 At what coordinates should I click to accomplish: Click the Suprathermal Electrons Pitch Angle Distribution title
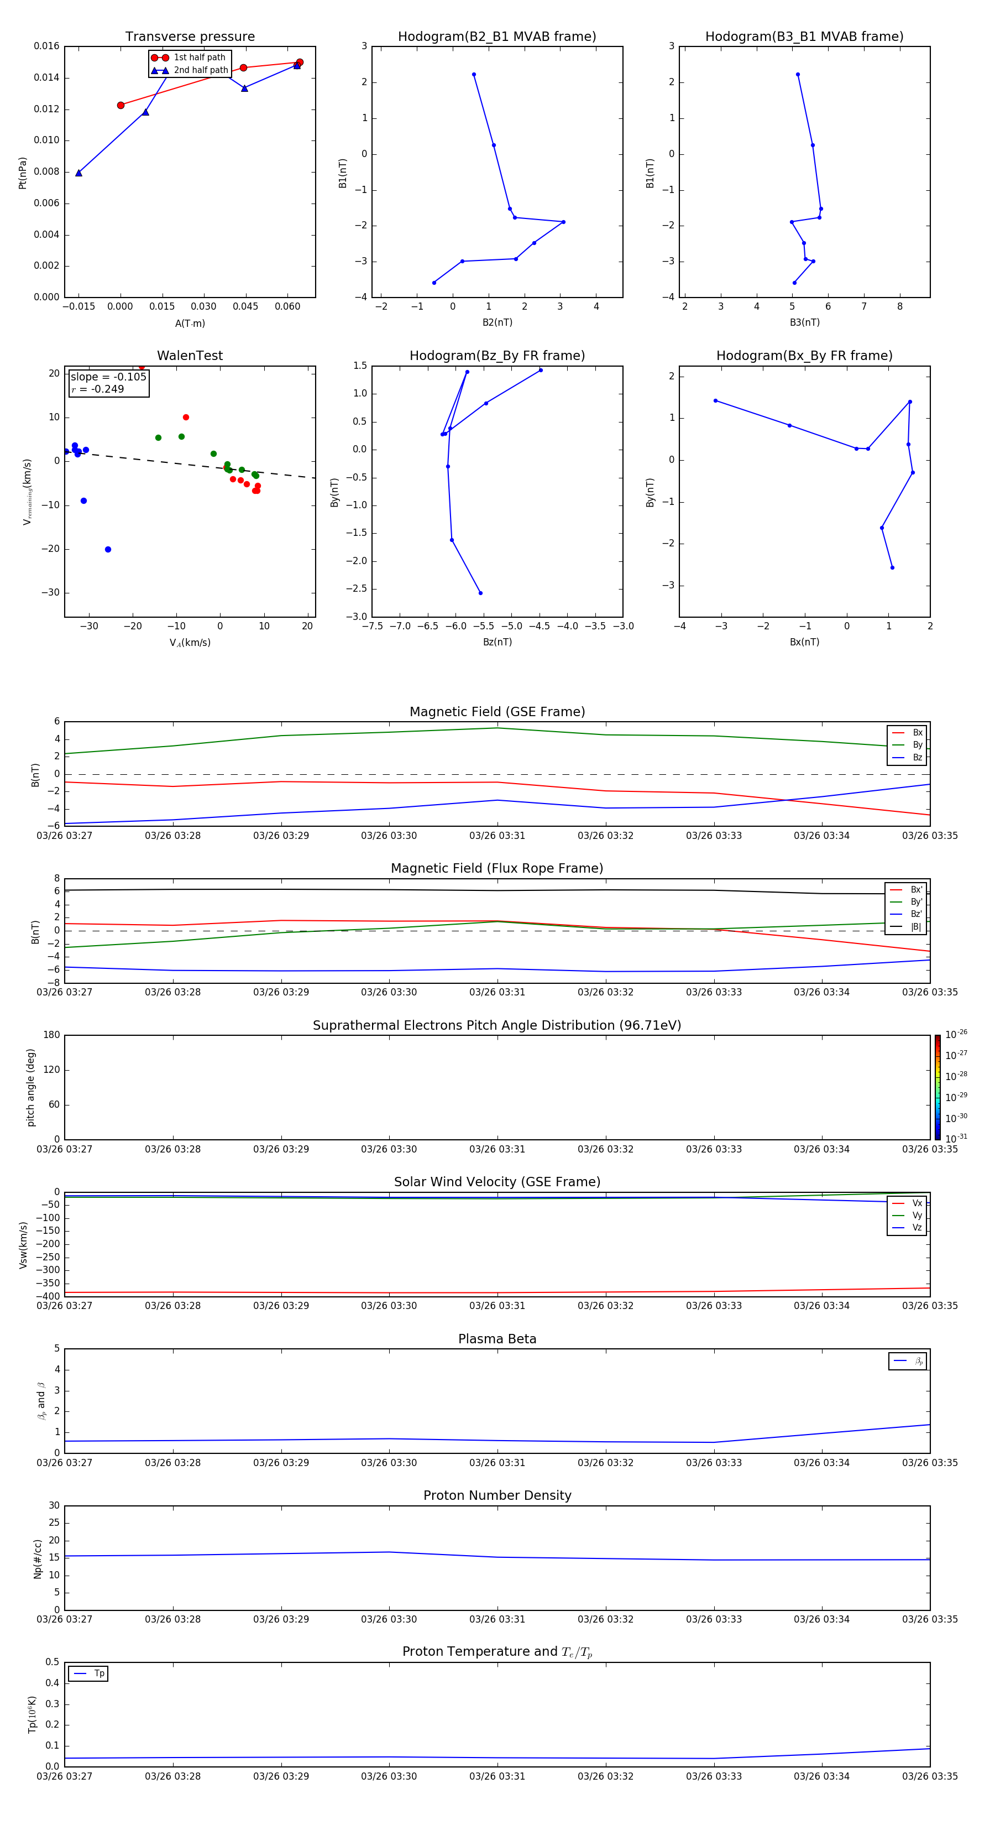coord(497,1025)
